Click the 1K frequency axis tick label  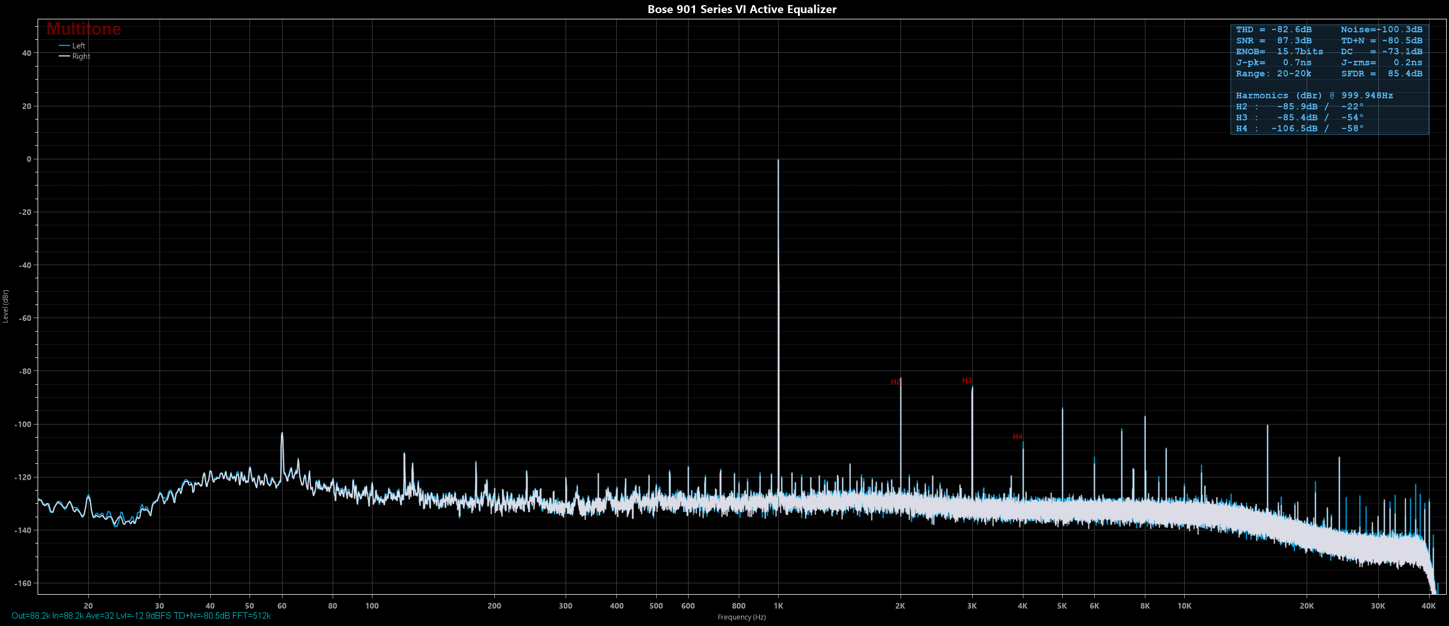click(x=778, y=606)
